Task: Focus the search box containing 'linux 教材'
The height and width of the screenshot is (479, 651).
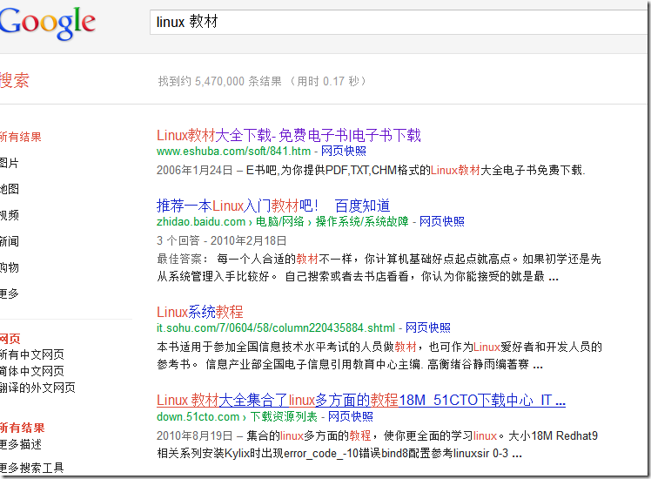Action: click(x=399, y=22)
